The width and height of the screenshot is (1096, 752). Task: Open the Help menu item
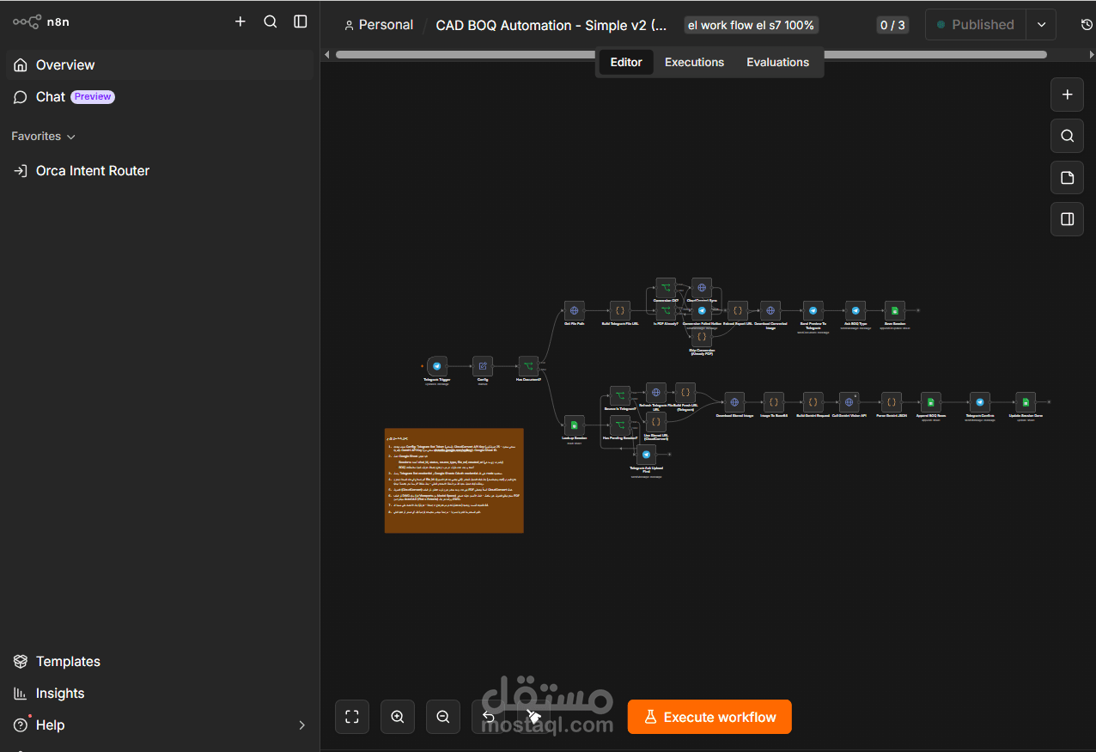160,725
